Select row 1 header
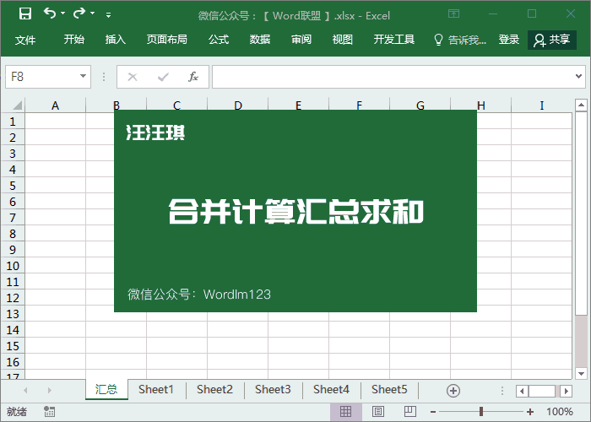The width and height of the screenshot is (591, 422). tap(13, 122)
